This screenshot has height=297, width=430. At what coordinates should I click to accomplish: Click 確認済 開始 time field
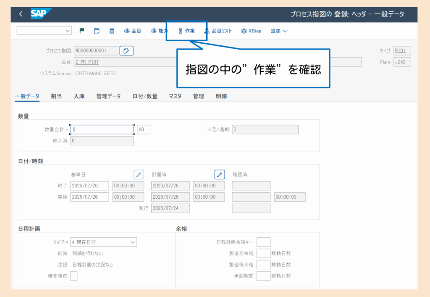click(290, 197)
